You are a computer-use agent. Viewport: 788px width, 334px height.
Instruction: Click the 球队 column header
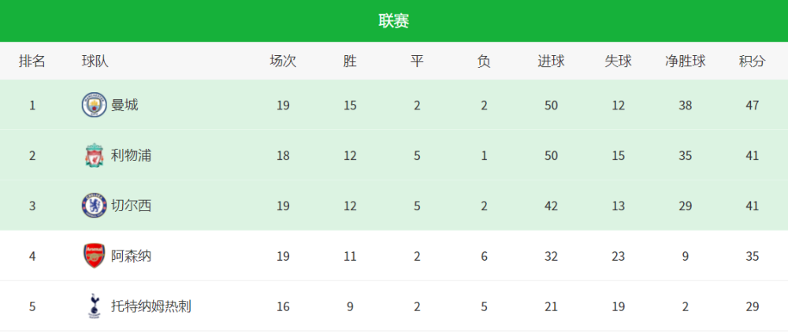click(95, 61)
